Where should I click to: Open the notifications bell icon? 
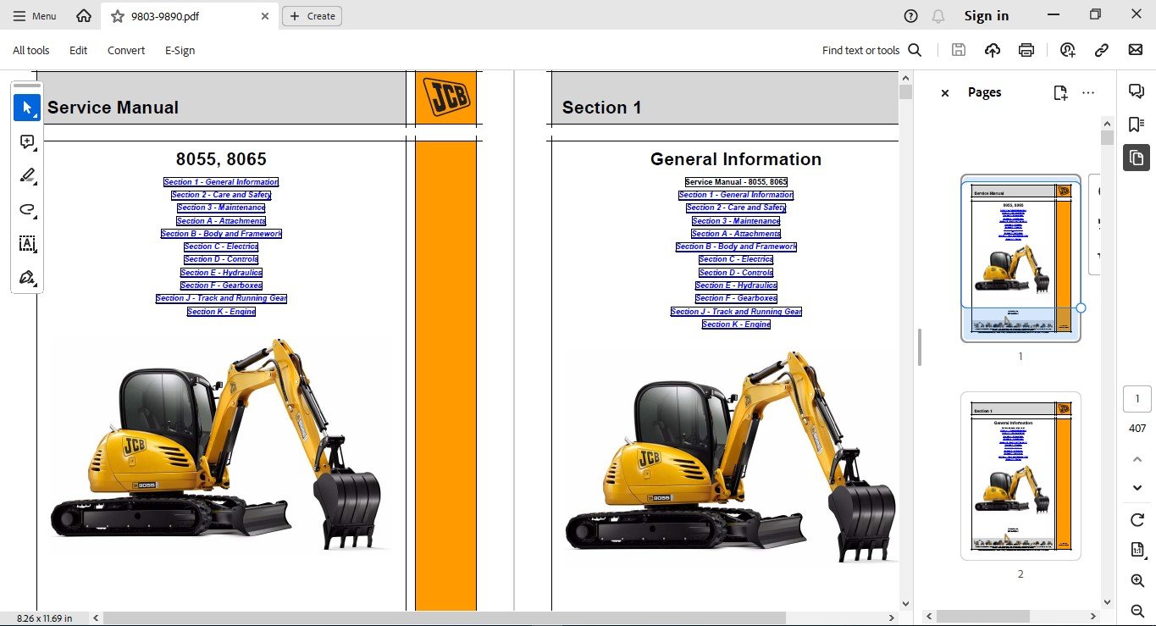938,16
